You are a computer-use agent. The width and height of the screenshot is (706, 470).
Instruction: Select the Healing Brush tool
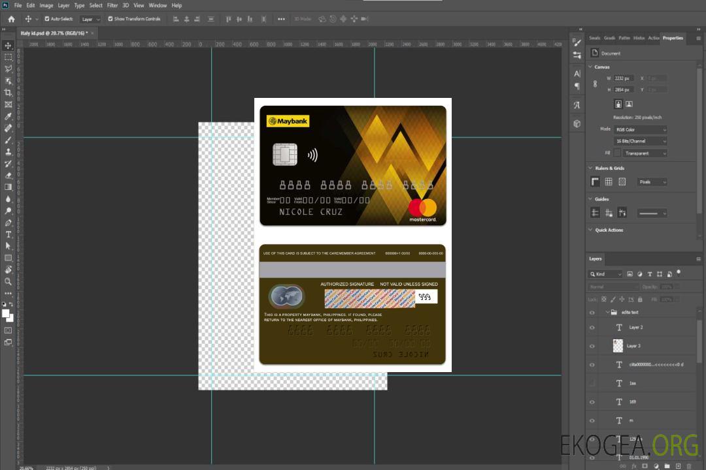pos(8,128)
